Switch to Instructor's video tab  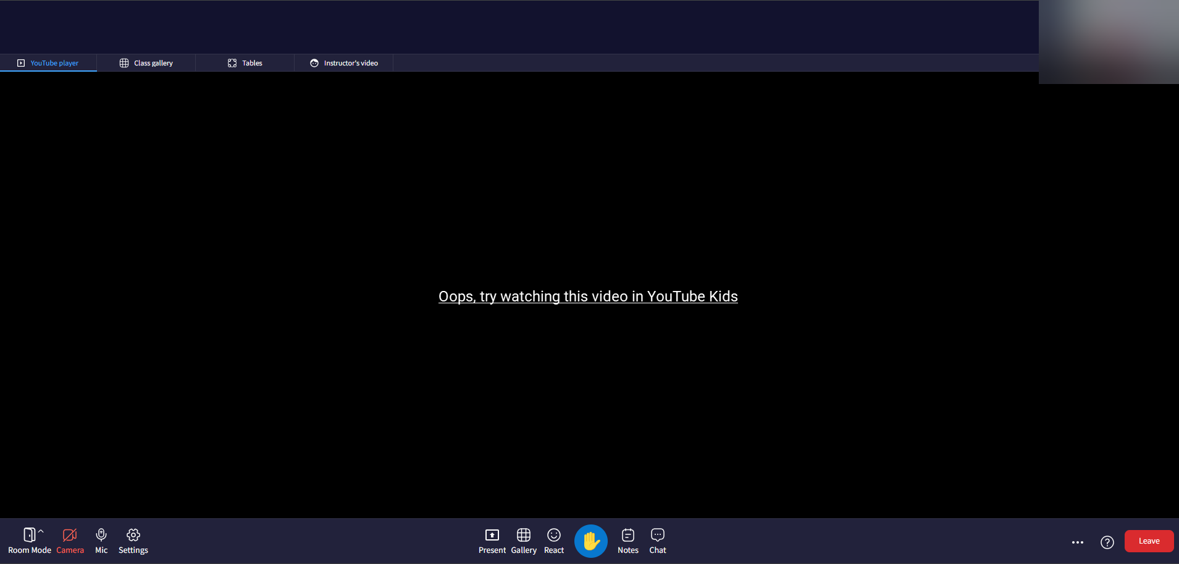pyautogui.click(x=344, y=63)
